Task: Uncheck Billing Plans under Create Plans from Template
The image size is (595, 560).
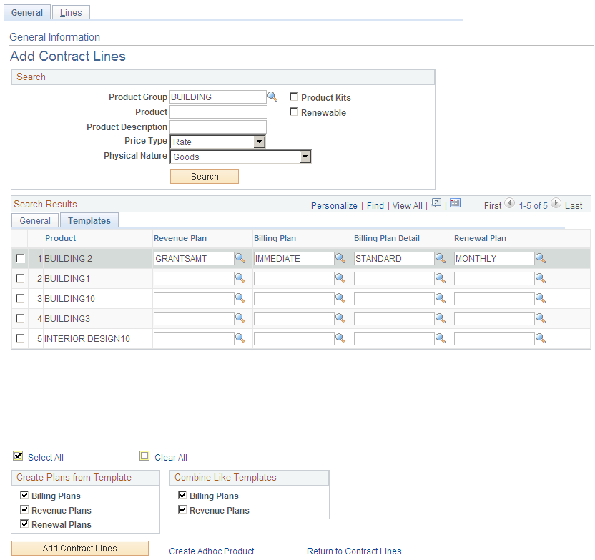Action: 24,496
